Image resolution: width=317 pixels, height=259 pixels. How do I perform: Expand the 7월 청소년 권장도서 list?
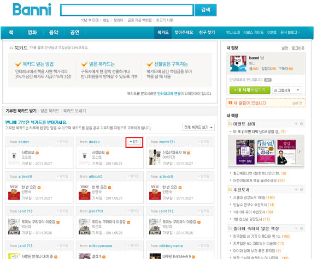pyautogui.click(x=230, y=219)
